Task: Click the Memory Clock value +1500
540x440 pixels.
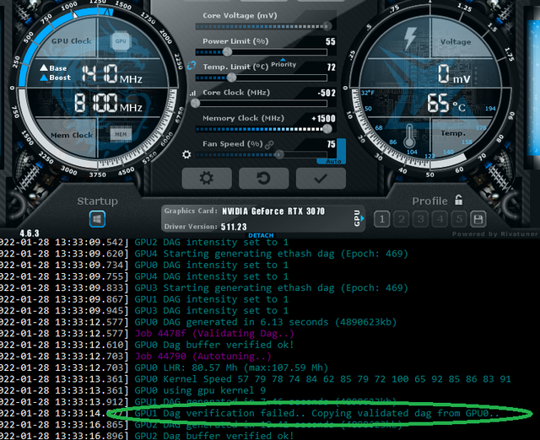Action: [323, 119]
